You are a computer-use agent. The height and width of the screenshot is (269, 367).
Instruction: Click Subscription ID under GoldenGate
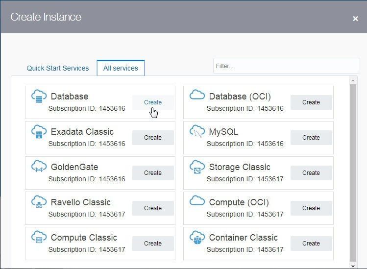[87, 179]
